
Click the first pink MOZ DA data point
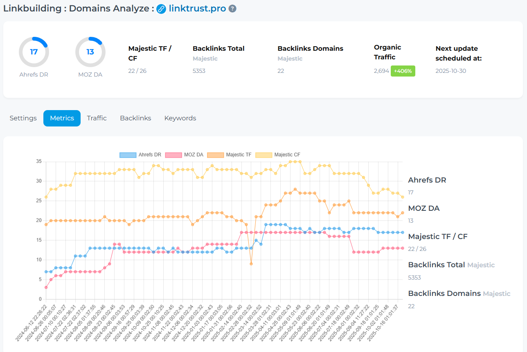(x=46, y=287)
